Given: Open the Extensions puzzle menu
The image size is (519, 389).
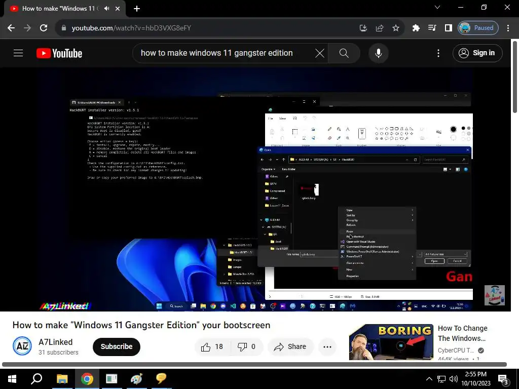Looking at the screenshot, I should (x=416, y=28).
